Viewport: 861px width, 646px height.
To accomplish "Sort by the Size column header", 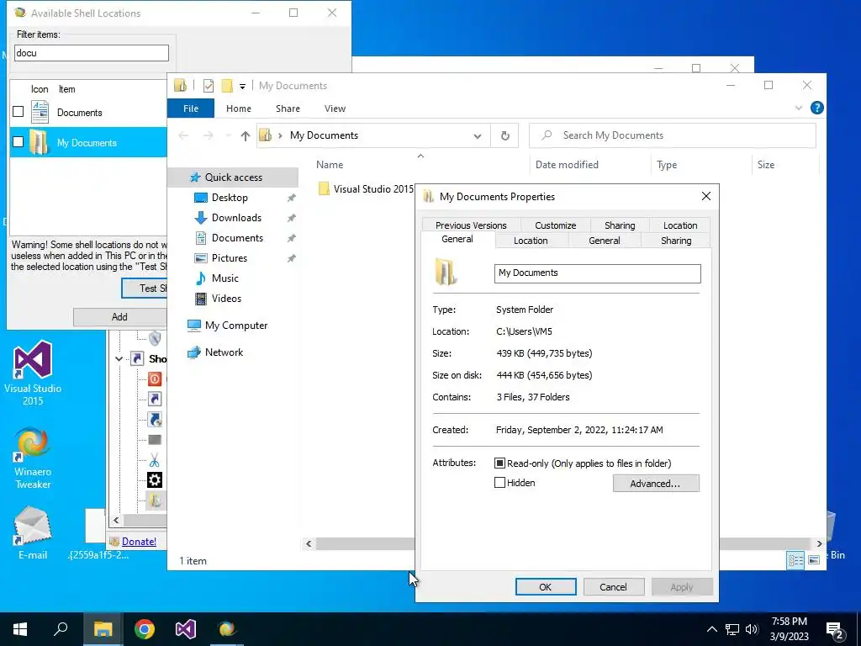I will (765, 165).
